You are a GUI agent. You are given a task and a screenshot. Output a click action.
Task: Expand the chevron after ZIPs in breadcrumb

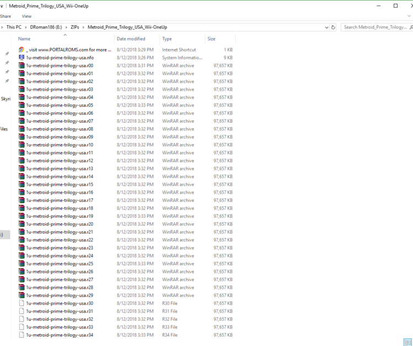84,27
